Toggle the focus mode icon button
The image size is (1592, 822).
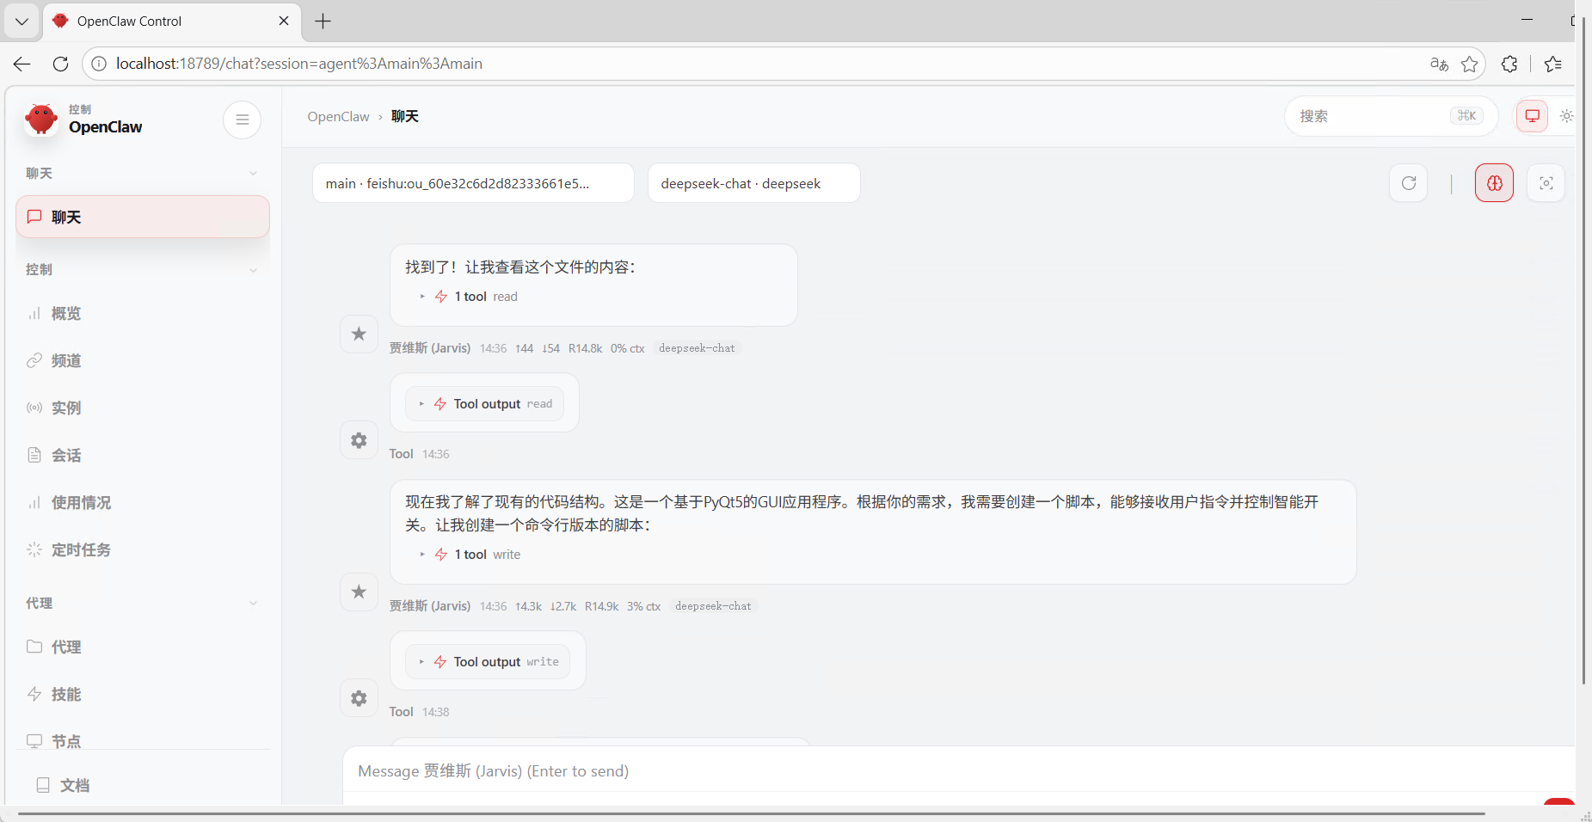[x=1546, y=183]
